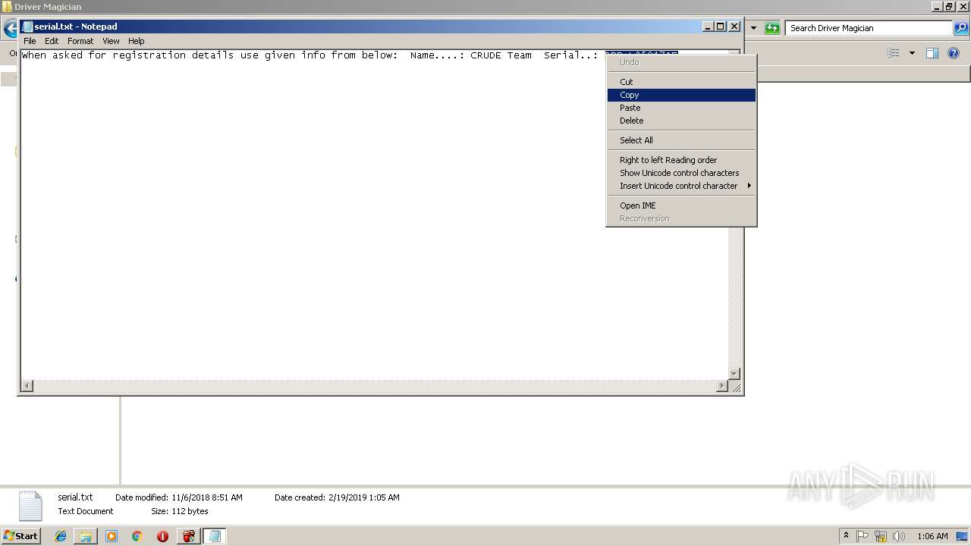971x546 pixels.
Task: Click the Size 112 bytes value
Action: pyautogui.click(x=190, y=511)
